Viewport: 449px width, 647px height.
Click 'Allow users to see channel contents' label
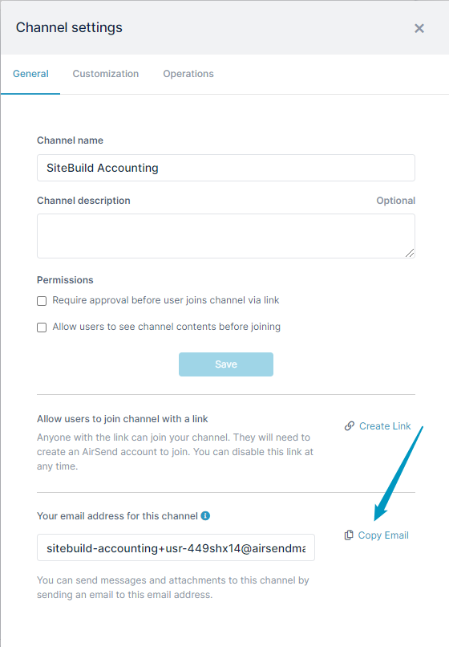pyautogui.click(x=167, y=327)
